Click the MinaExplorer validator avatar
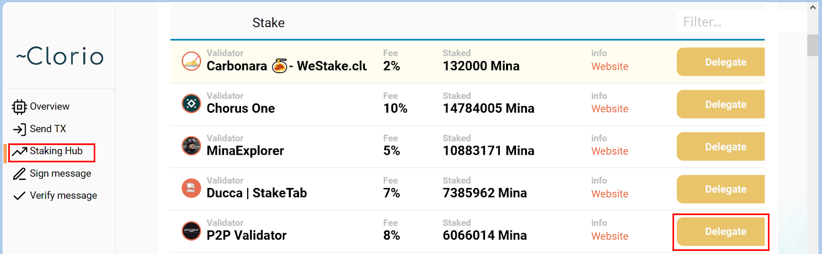 192,146
